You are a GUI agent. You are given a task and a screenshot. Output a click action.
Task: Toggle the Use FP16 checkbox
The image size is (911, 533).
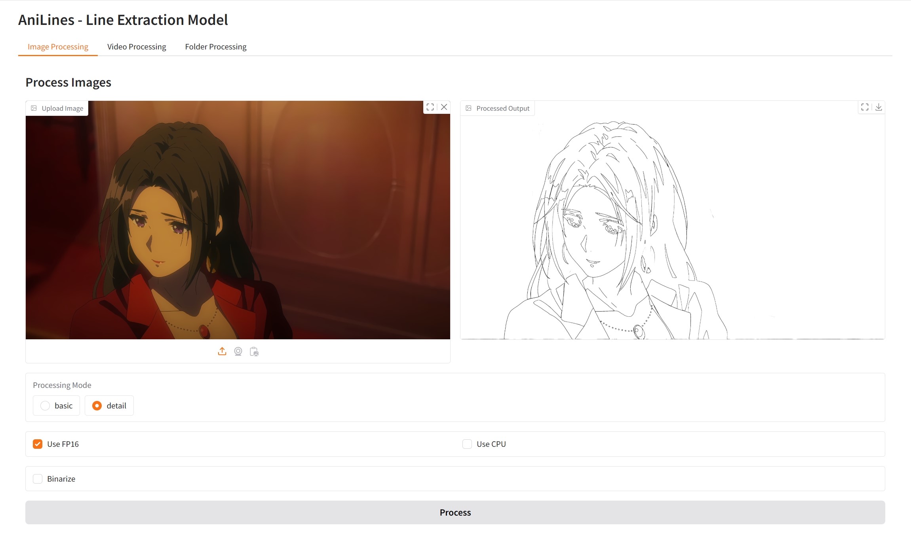point(38,444)
